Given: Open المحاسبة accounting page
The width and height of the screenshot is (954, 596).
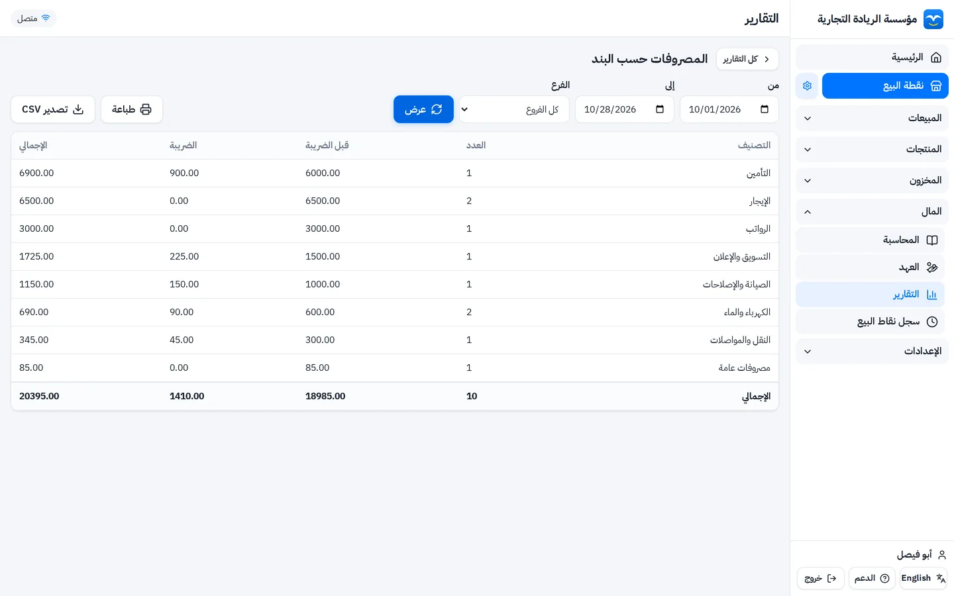Looking at the screenshot, I should (x=870, y=240).
